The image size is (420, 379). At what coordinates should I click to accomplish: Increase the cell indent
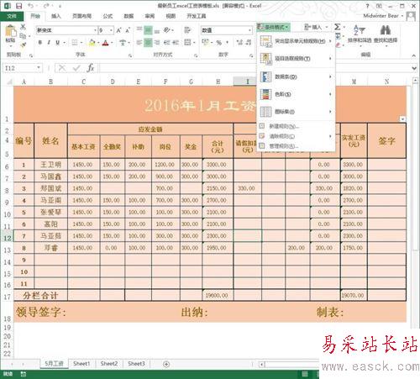[176, 43]
